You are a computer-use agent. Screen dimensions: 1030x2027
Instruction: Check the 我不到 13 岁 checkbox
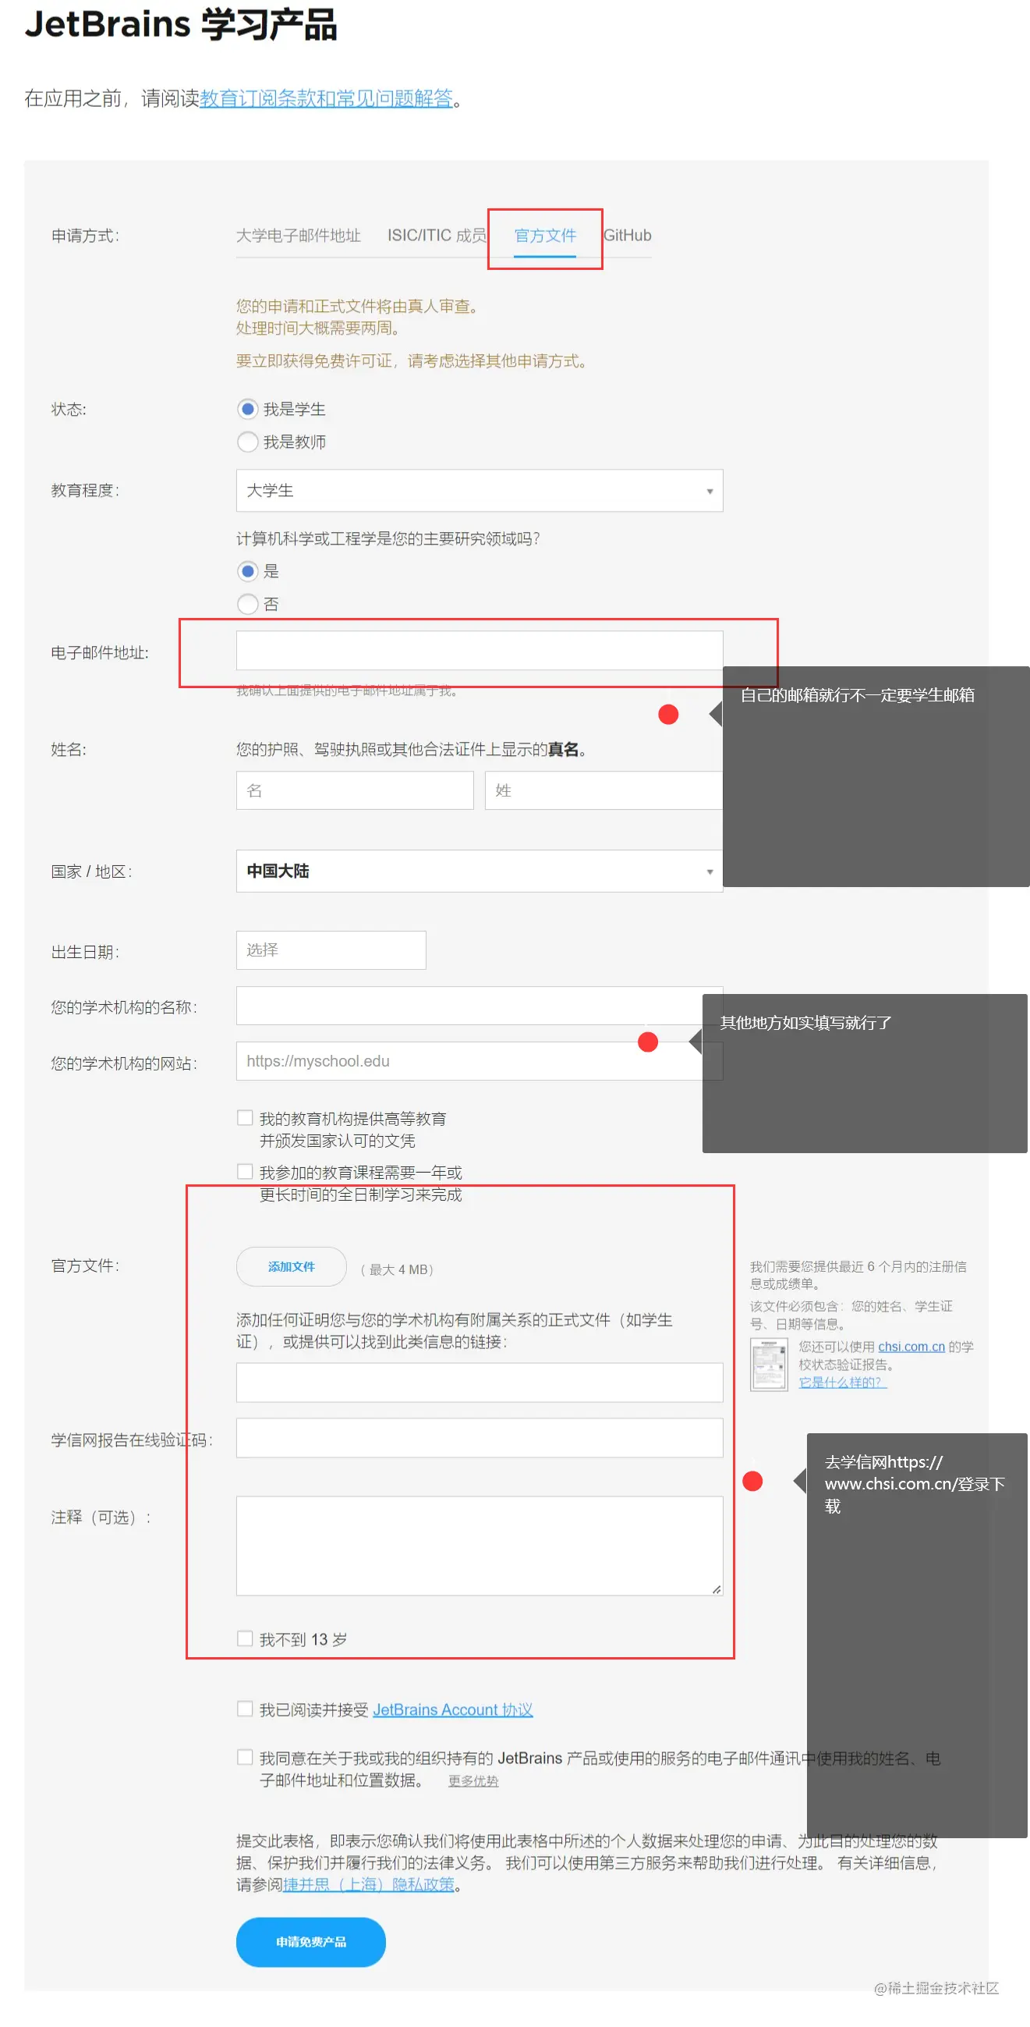245,1638
